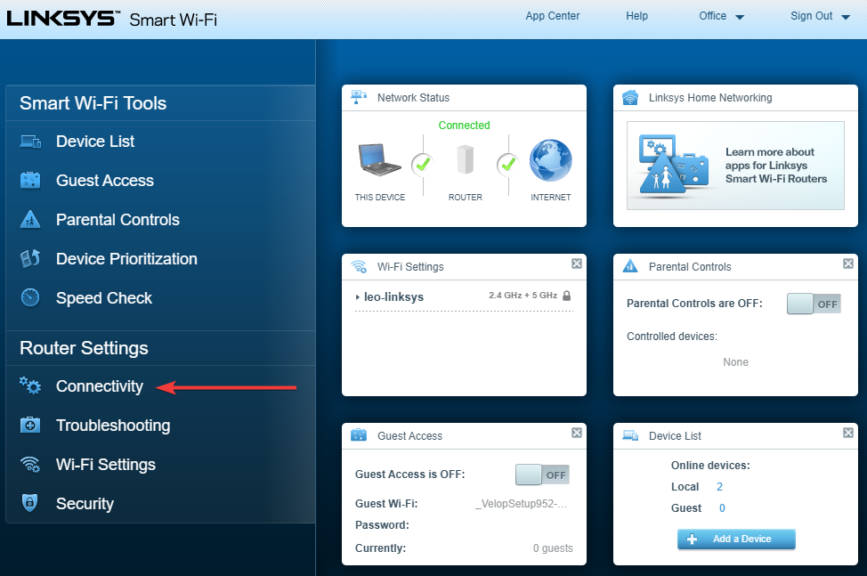The width and height of the screenshot is (867, 576).
Task: Click the Parental Controls triangle icon in sidebar
Action: [x=30, y=220]
